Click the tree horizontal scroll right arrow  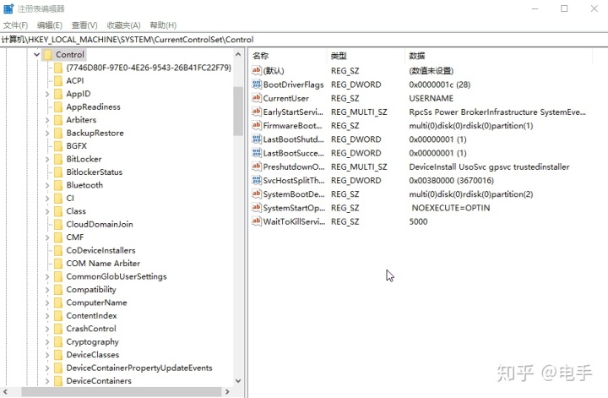pyautogui.click(x=227, y=392)
